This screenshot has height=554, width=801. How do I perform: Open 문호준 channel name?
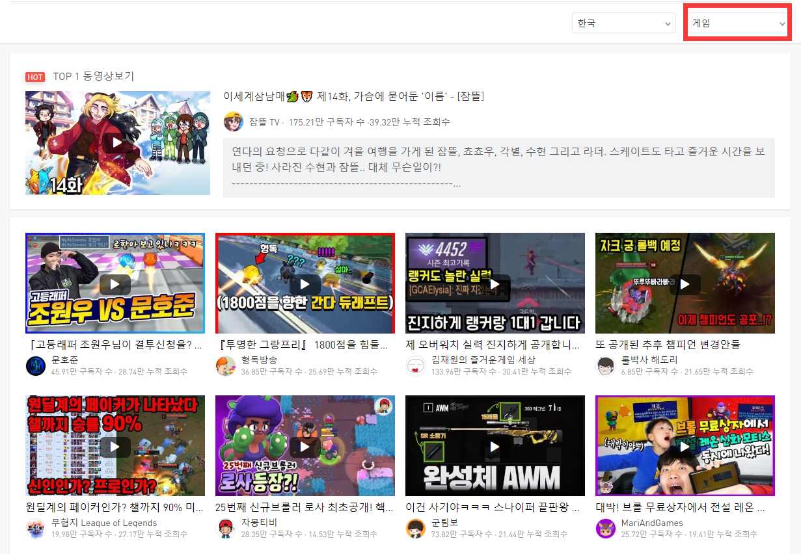(x=65, y=360)
